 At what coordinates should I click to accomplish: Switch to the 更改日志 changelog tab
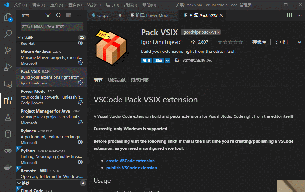coord(139,80)
